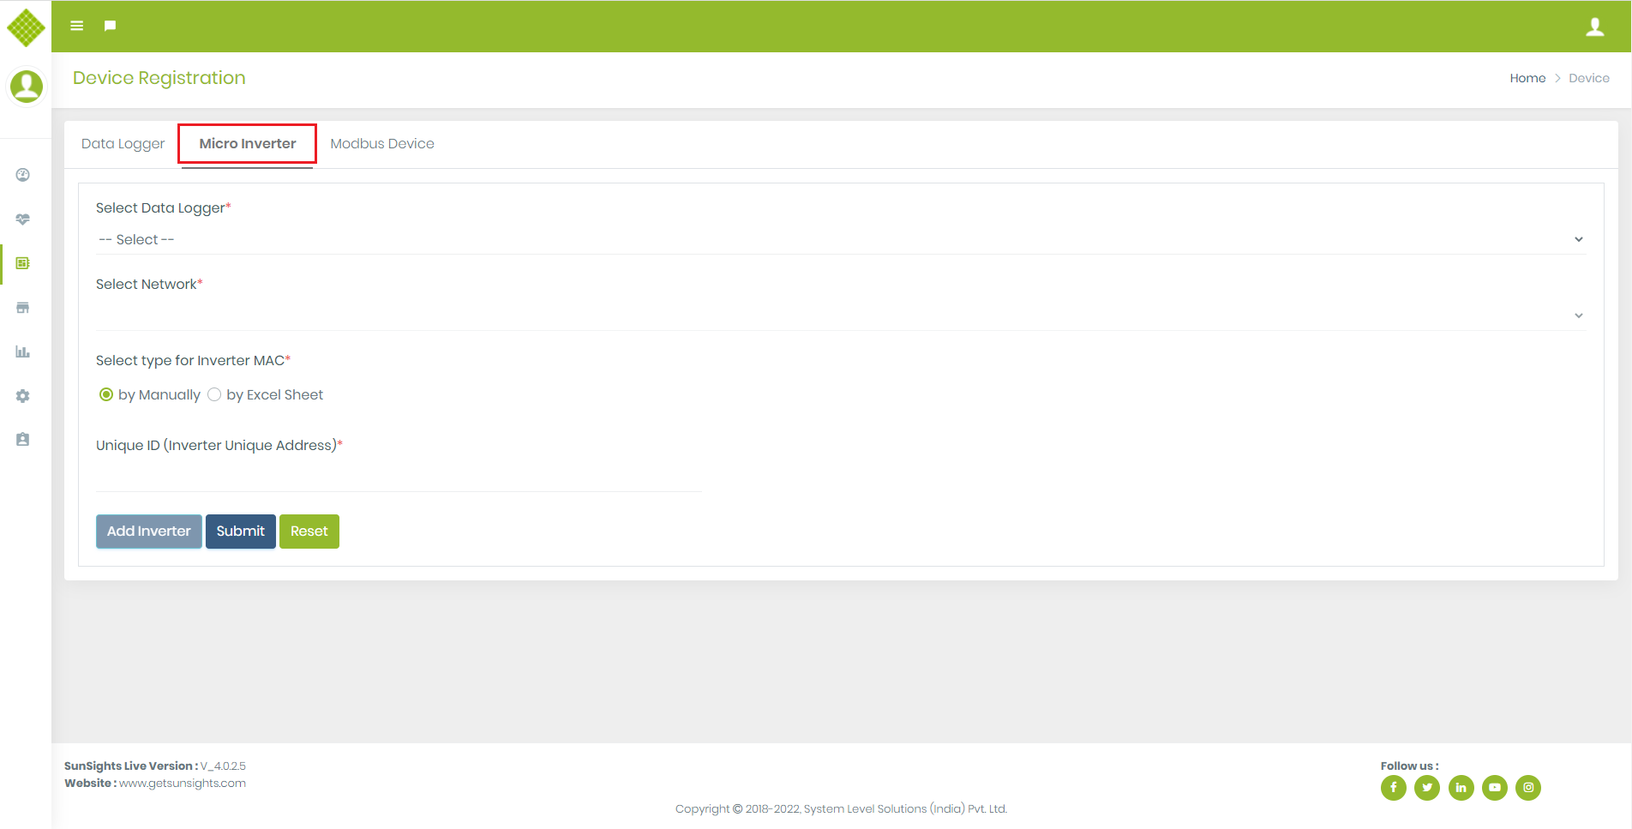Open the flag notifications icon

[110, 26]
